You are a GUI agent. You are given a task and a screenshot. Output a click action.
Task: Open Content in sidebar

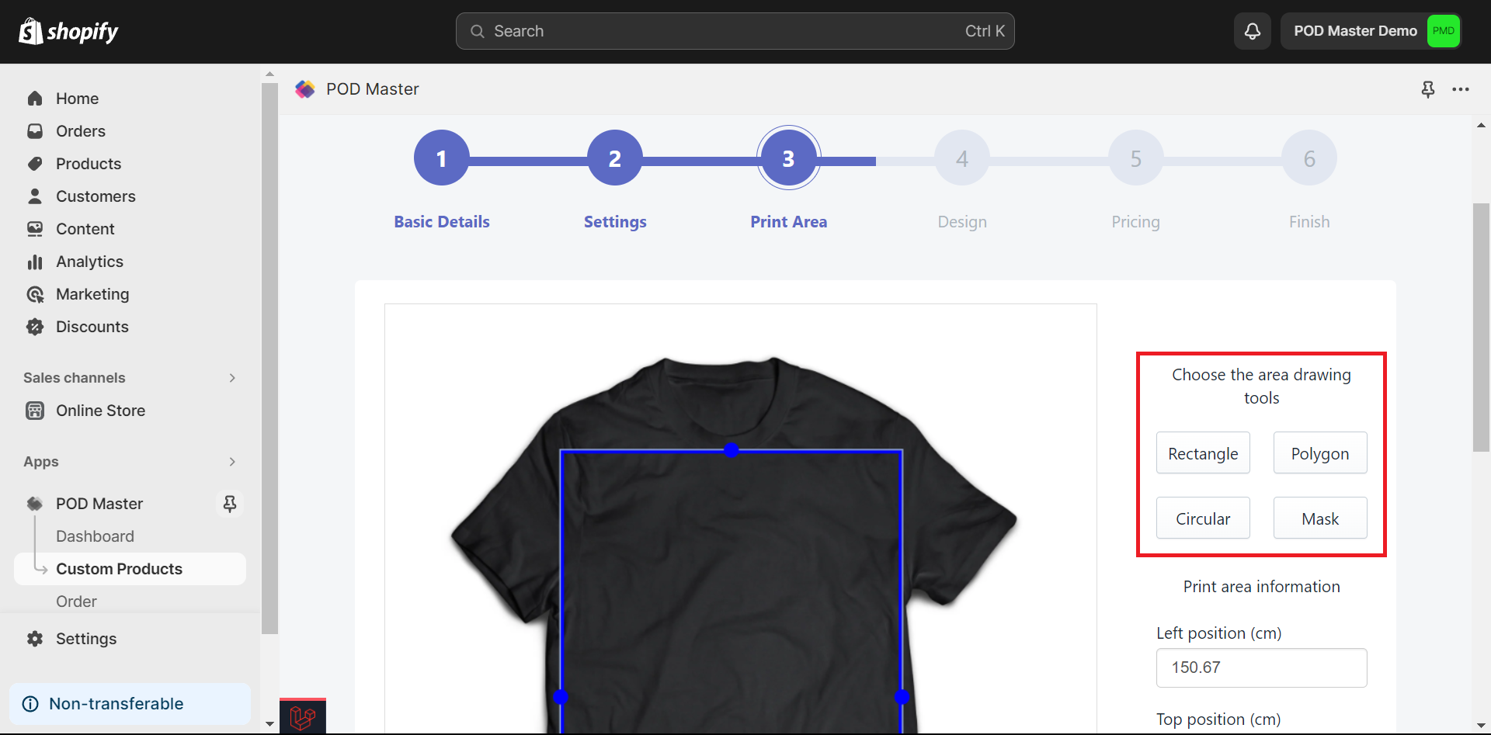point(85,229)
